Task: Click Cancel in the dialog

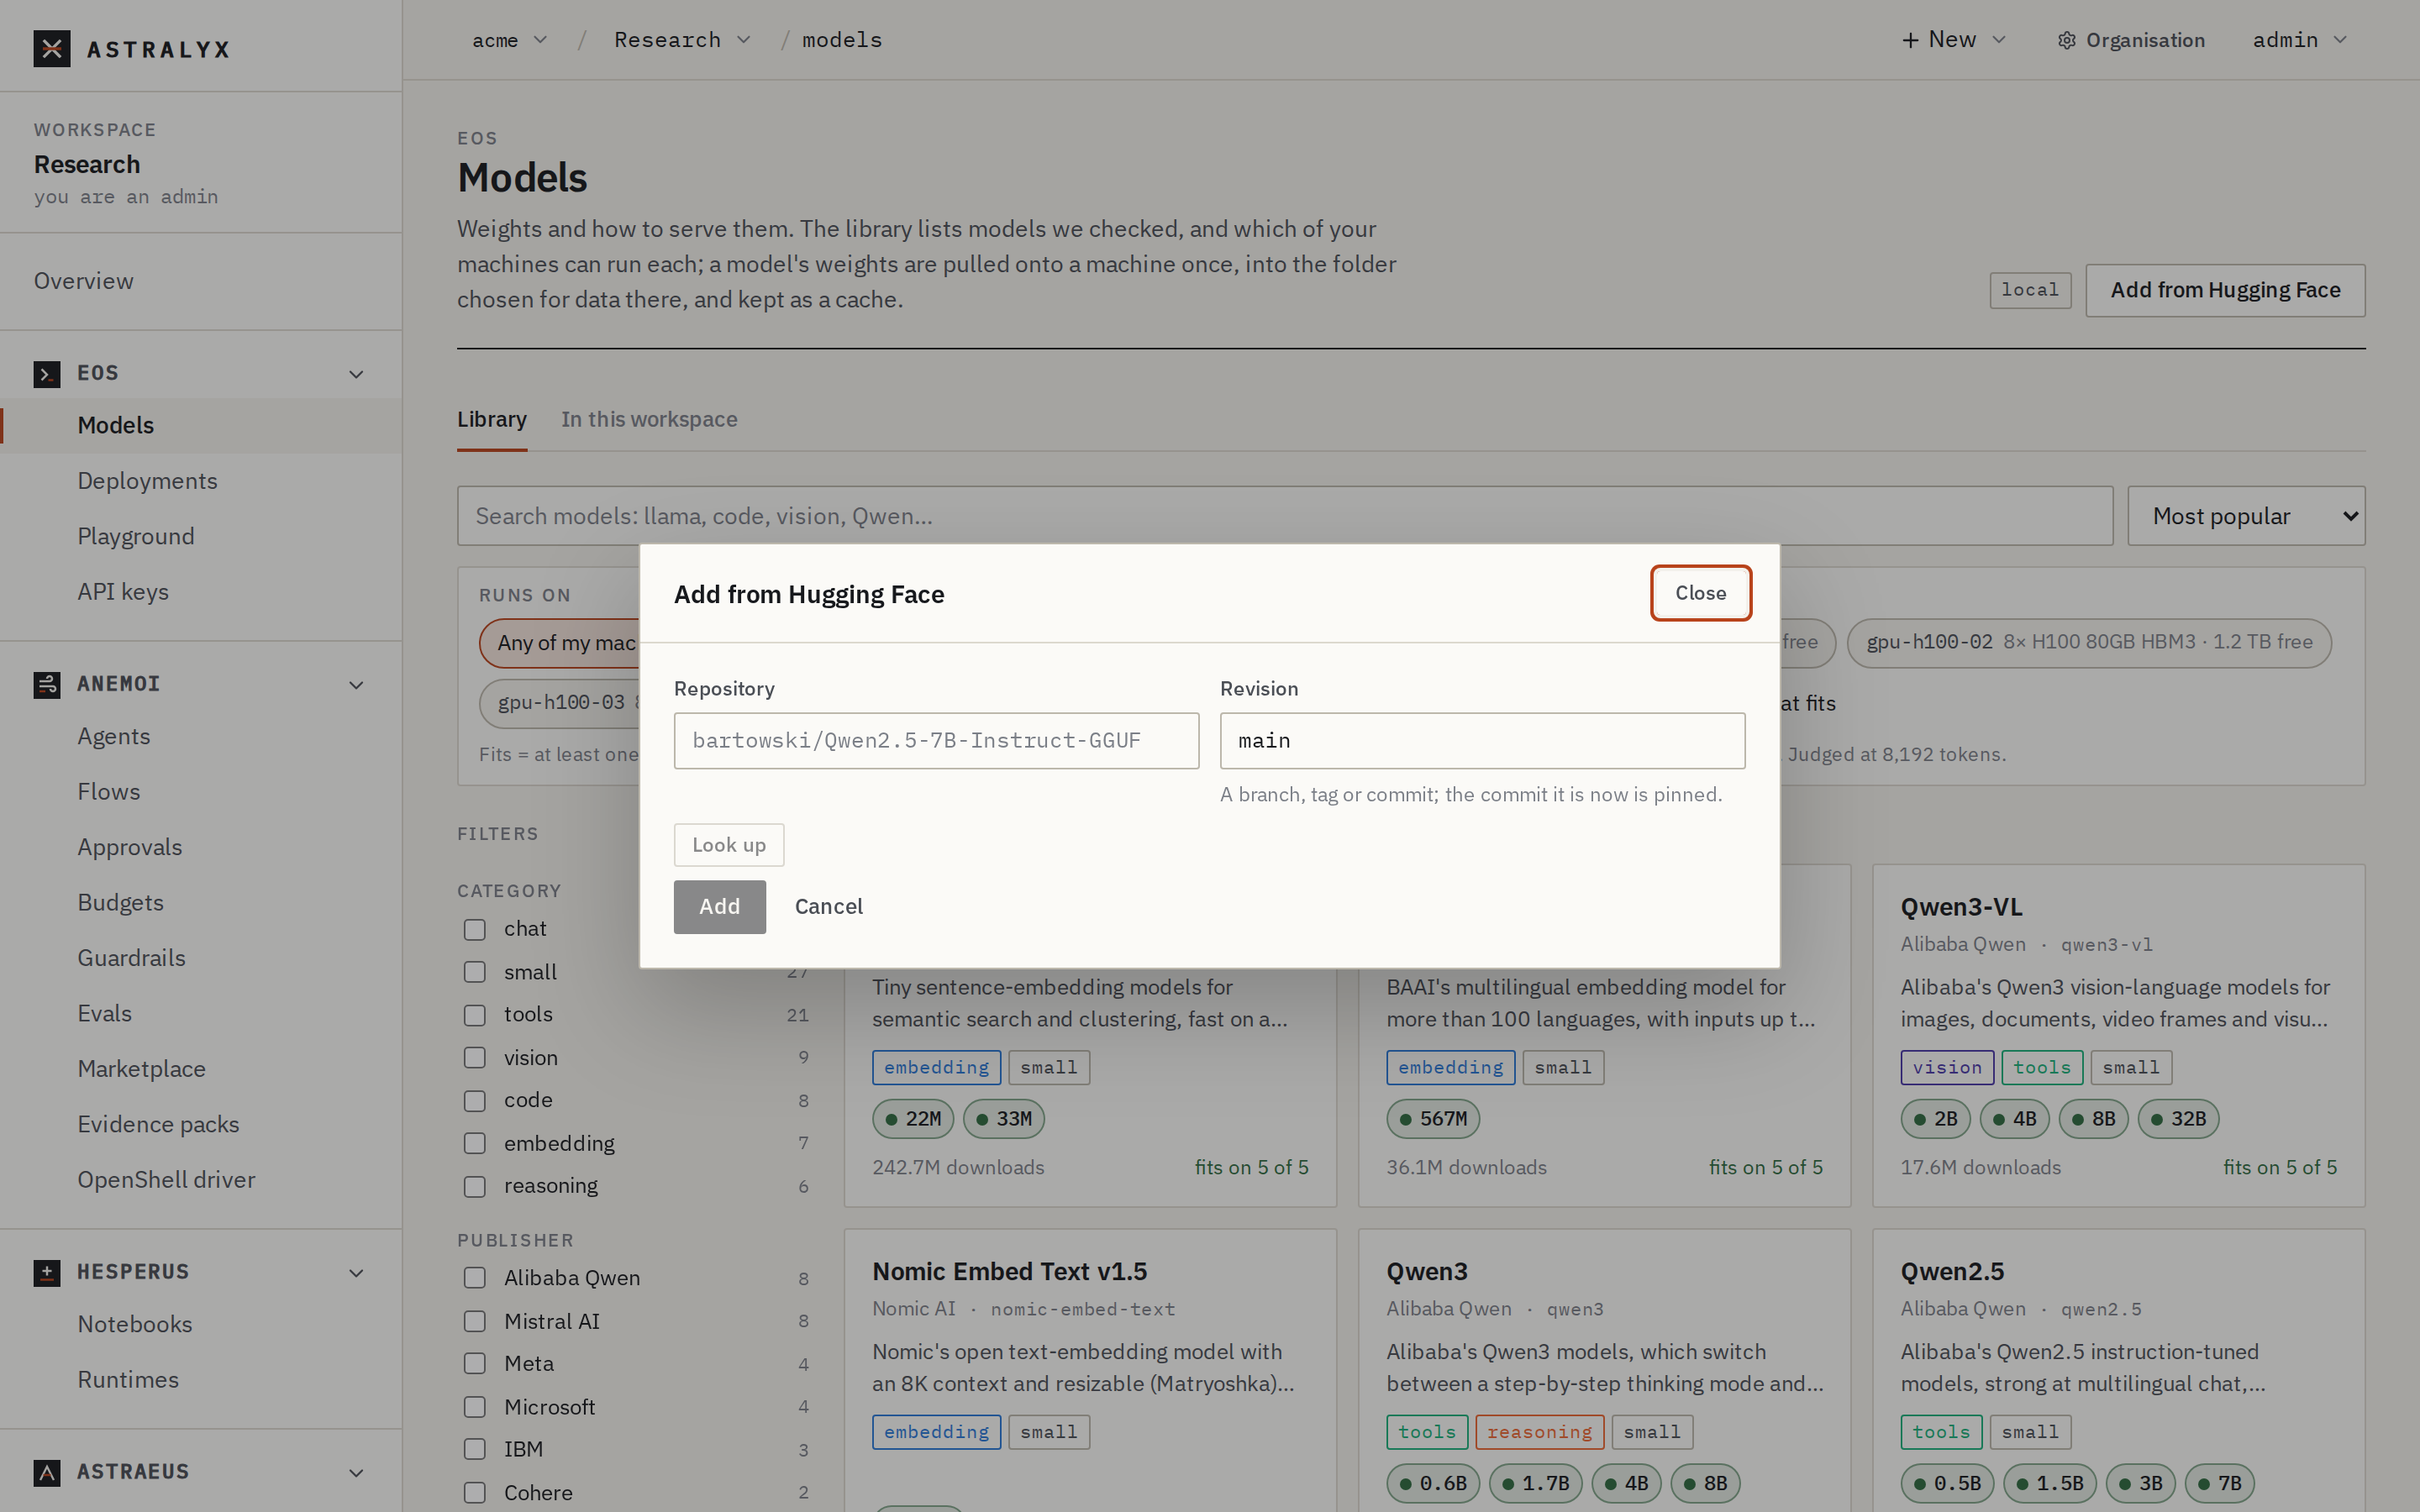Action: coord(829,907)
